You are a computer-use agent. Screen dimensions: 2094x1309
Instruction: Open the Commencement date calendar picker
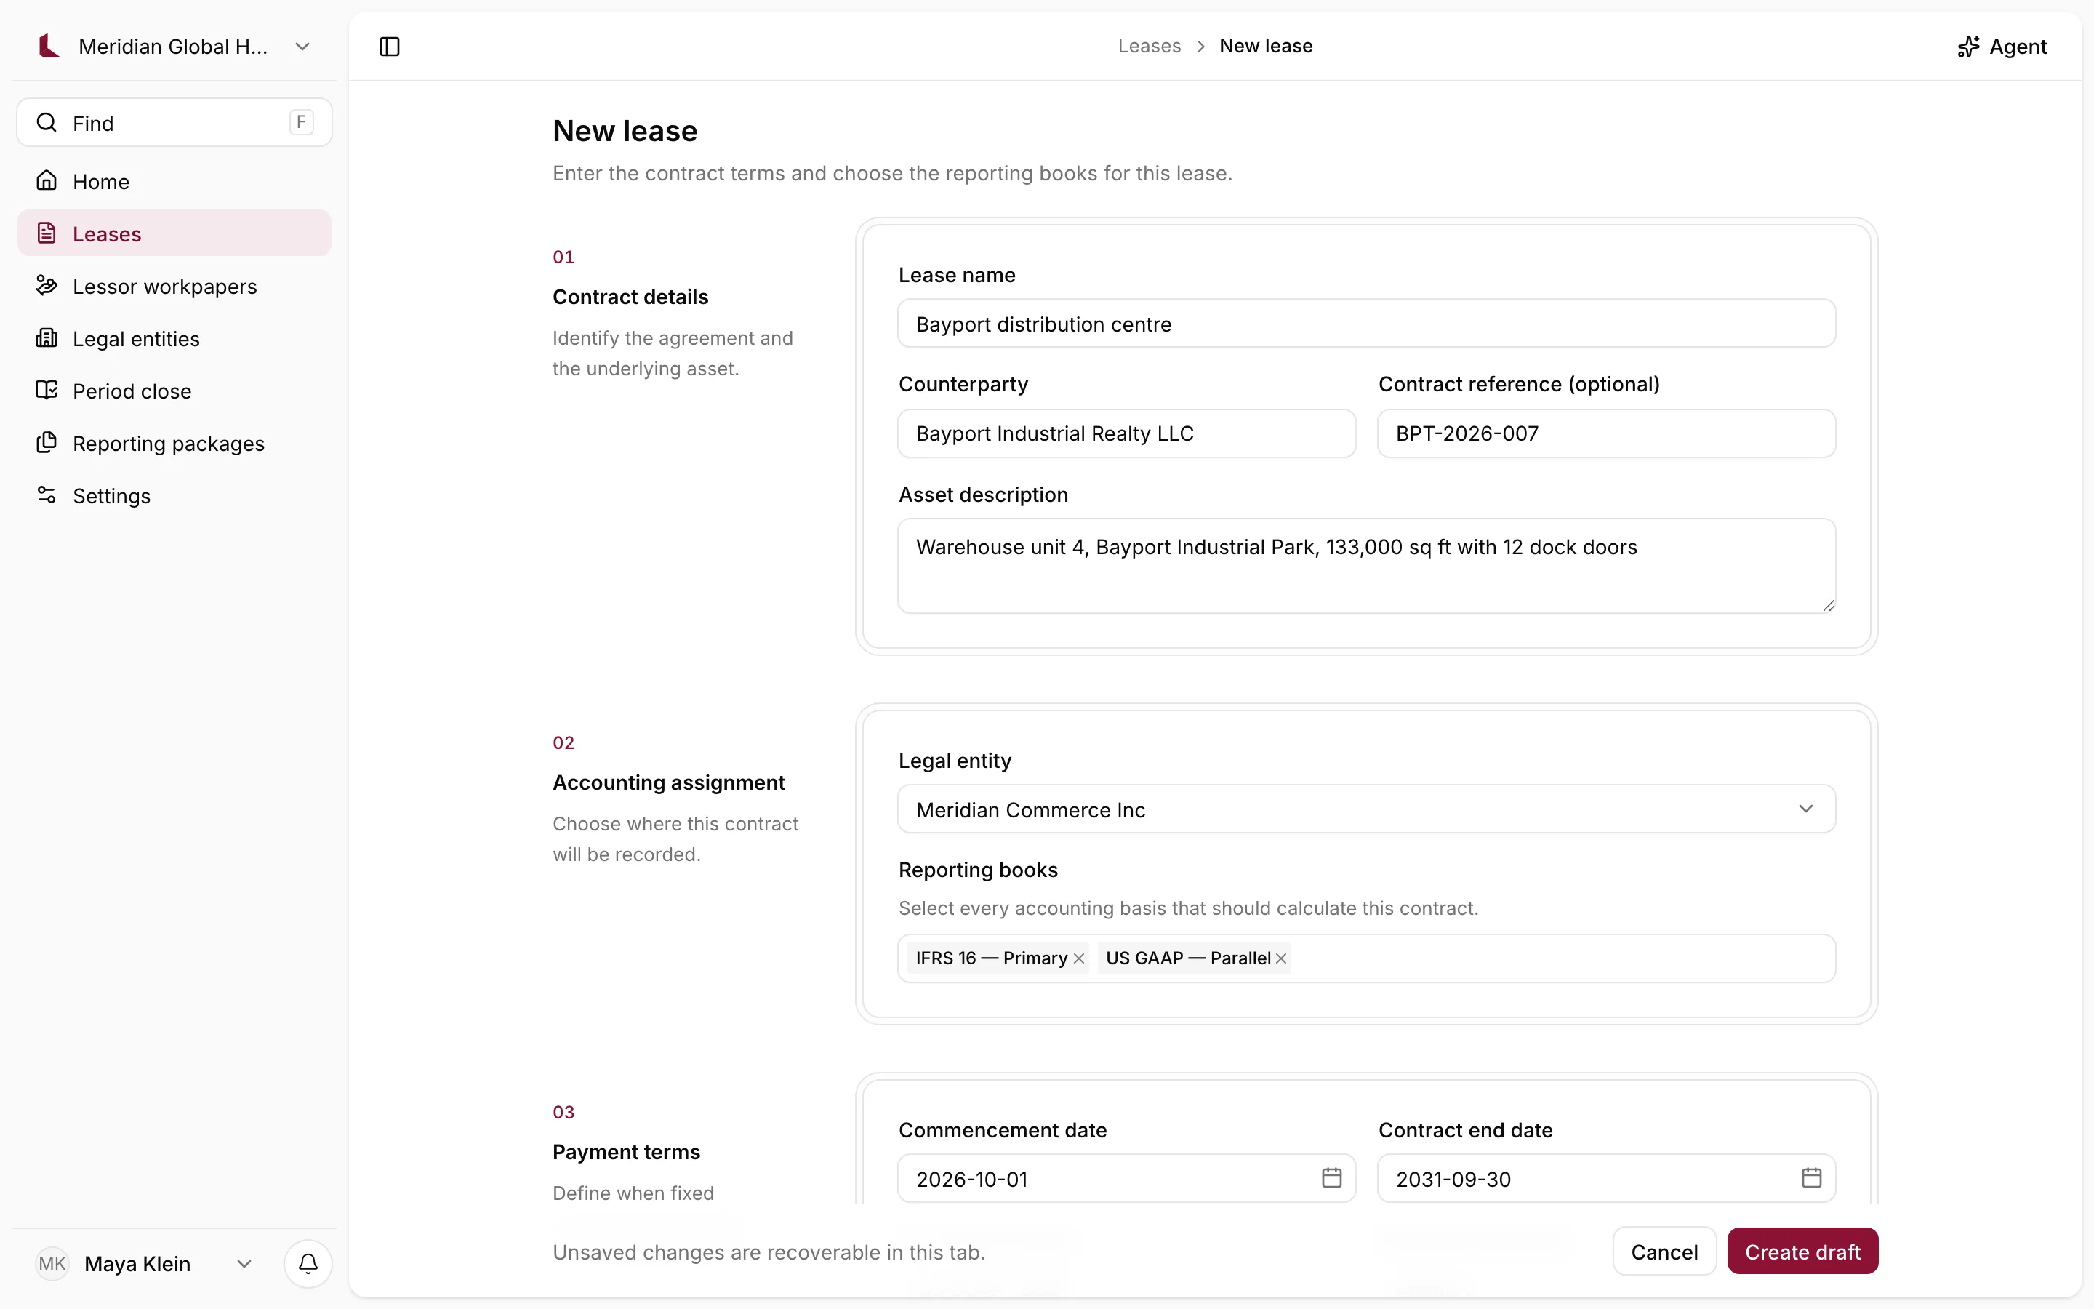(x=1332, y=1177)
